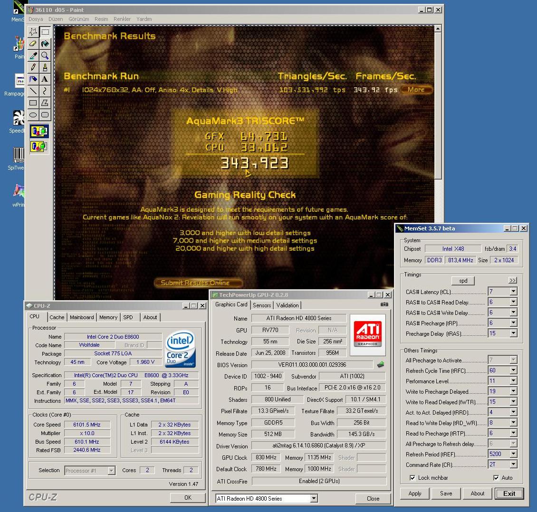Click the BIOS save chip icon in GPU-Z
The image size is (537, 512).
[x=381, y=364]
